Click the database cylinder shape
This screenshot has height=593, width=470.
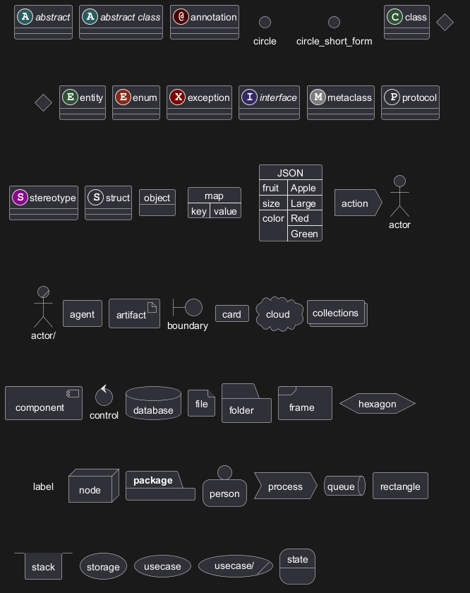click(x=153, y=404)
